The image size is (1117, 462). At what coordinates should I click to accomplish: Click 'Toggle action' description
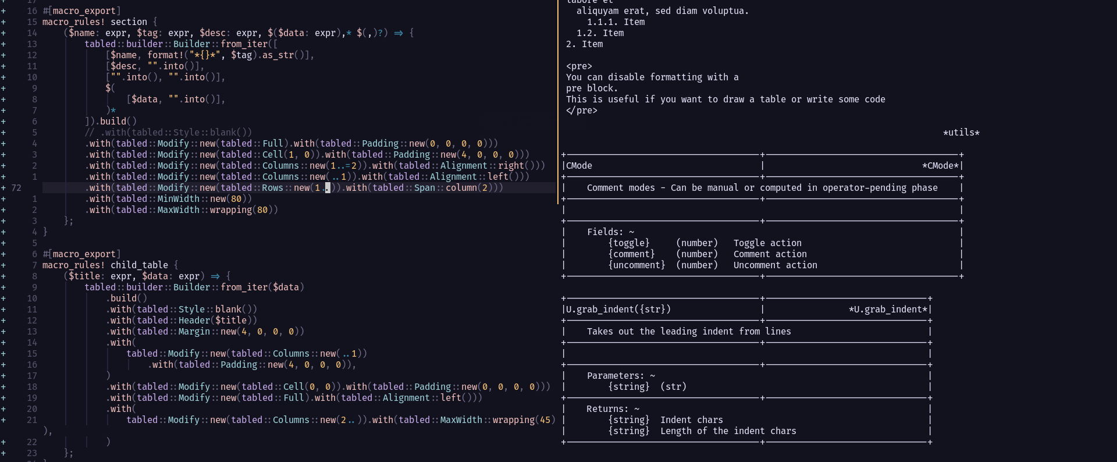tap(767, 243)
